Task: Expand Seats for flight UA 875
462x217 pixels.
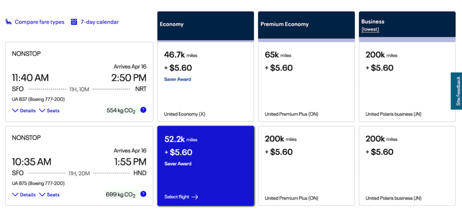Action: 50,195
